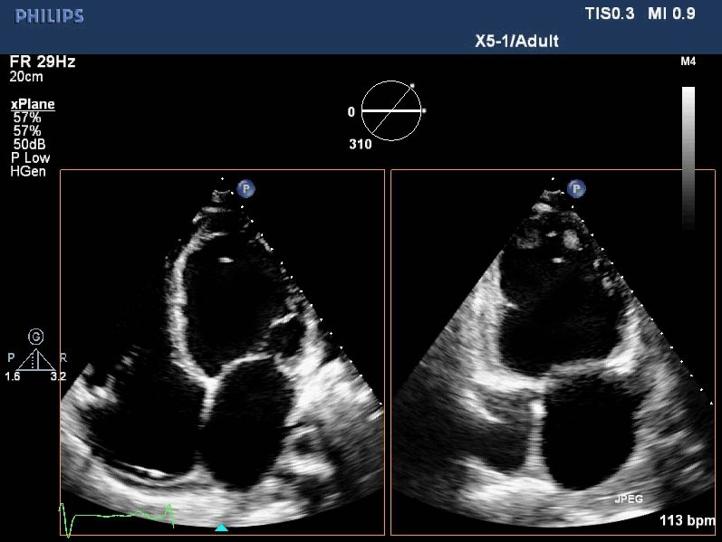Viewport: 722px width, 542px height.
Task: Click the 20cm depth value
Action: click(26, 77)
